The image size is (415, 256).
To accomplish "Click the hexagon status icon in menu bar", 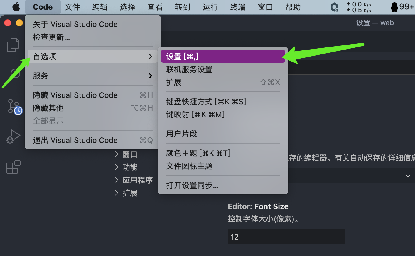I will (334, 7).
